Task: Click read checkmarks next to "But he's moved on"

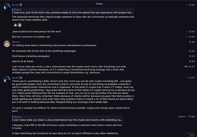Action: tap(187, 37)
